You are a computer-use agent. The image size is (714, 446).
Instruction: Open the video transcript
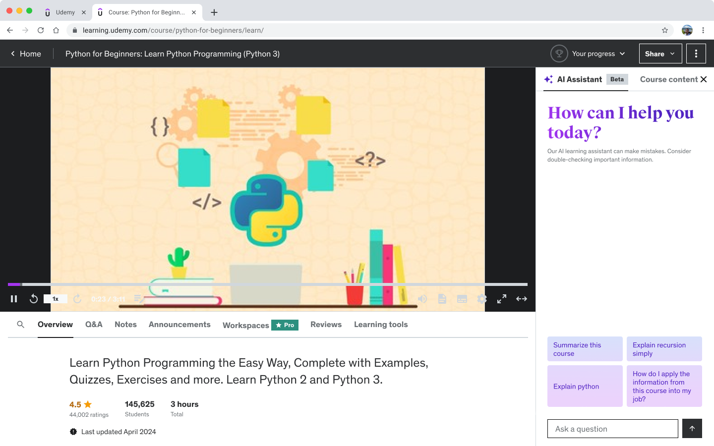click(x=442, y=298)
